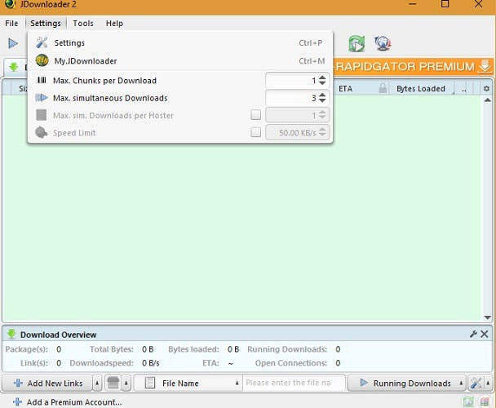Click the narrow dotted column header

point(463,89)
